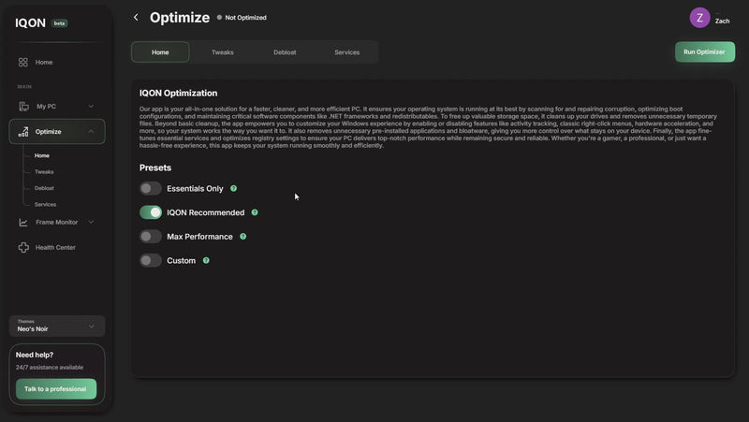Switch to the Tweaks tab
The width and height of the screenshot is (749, 422).
(223, 52)
